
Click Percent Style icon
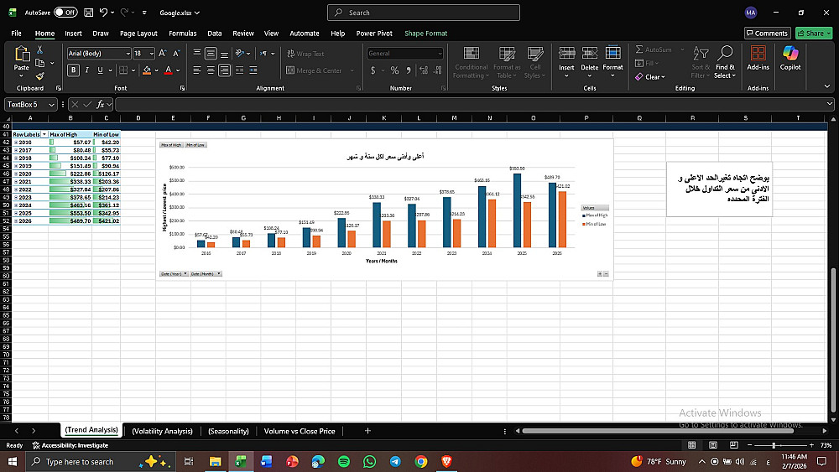pyautogui.click(x=394, y=70)
